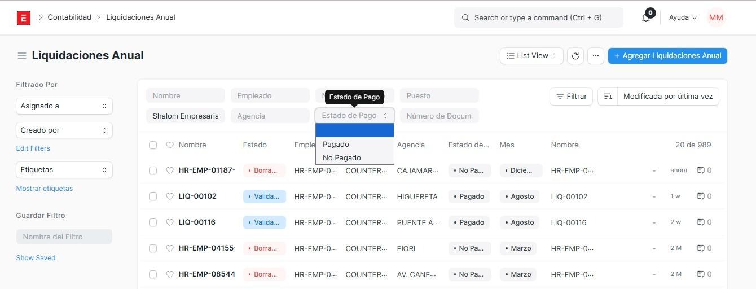Expand the Asignado a dropdown
756x289 pixels.
64,106
